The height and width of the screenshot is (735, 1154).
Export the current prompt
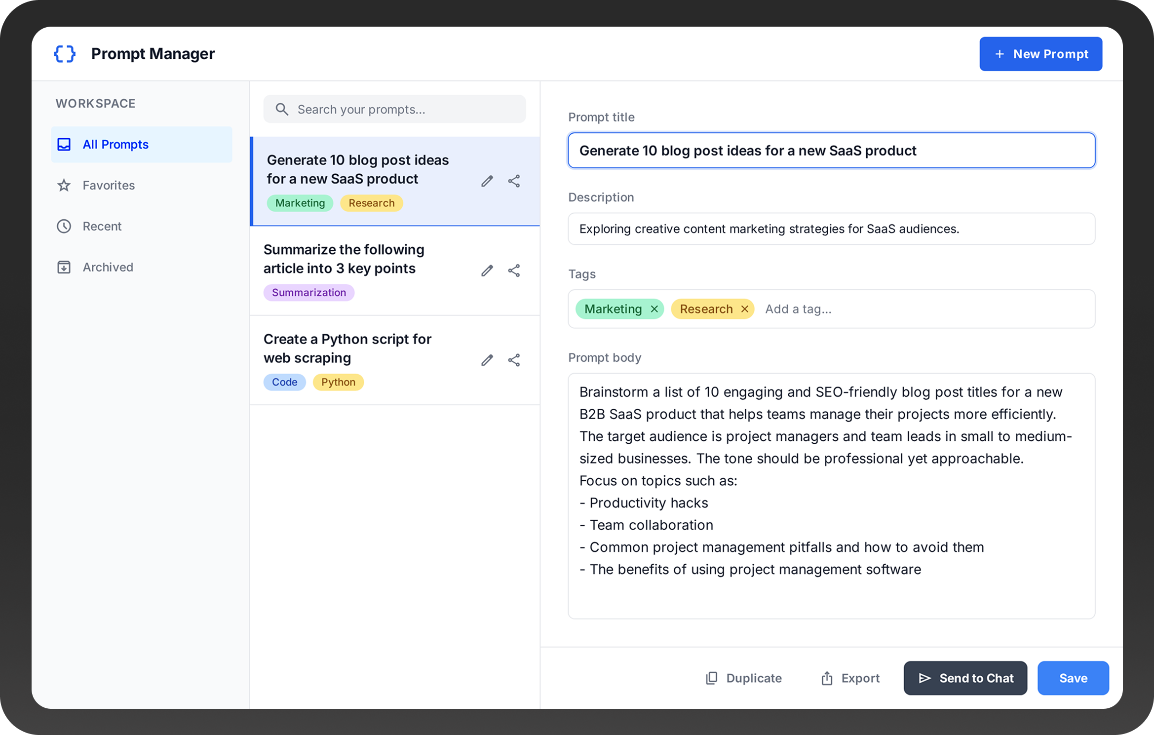pos(850,678)
